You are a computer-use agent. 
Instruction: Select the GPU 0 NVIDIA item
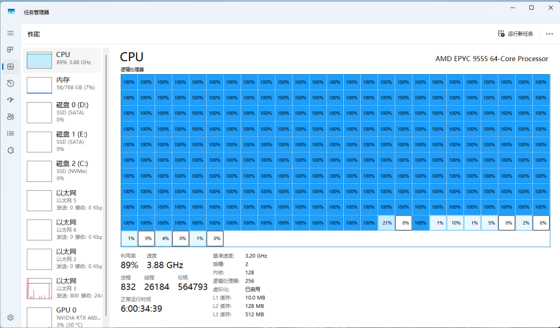pyautogui.click(x=62, y=316)
